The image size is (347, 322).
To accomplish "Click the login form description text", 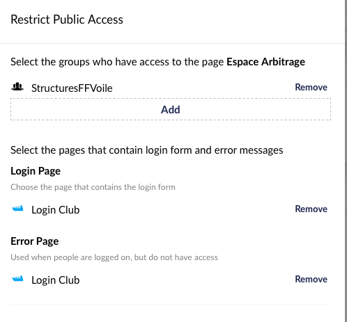I will coord(93,187).
